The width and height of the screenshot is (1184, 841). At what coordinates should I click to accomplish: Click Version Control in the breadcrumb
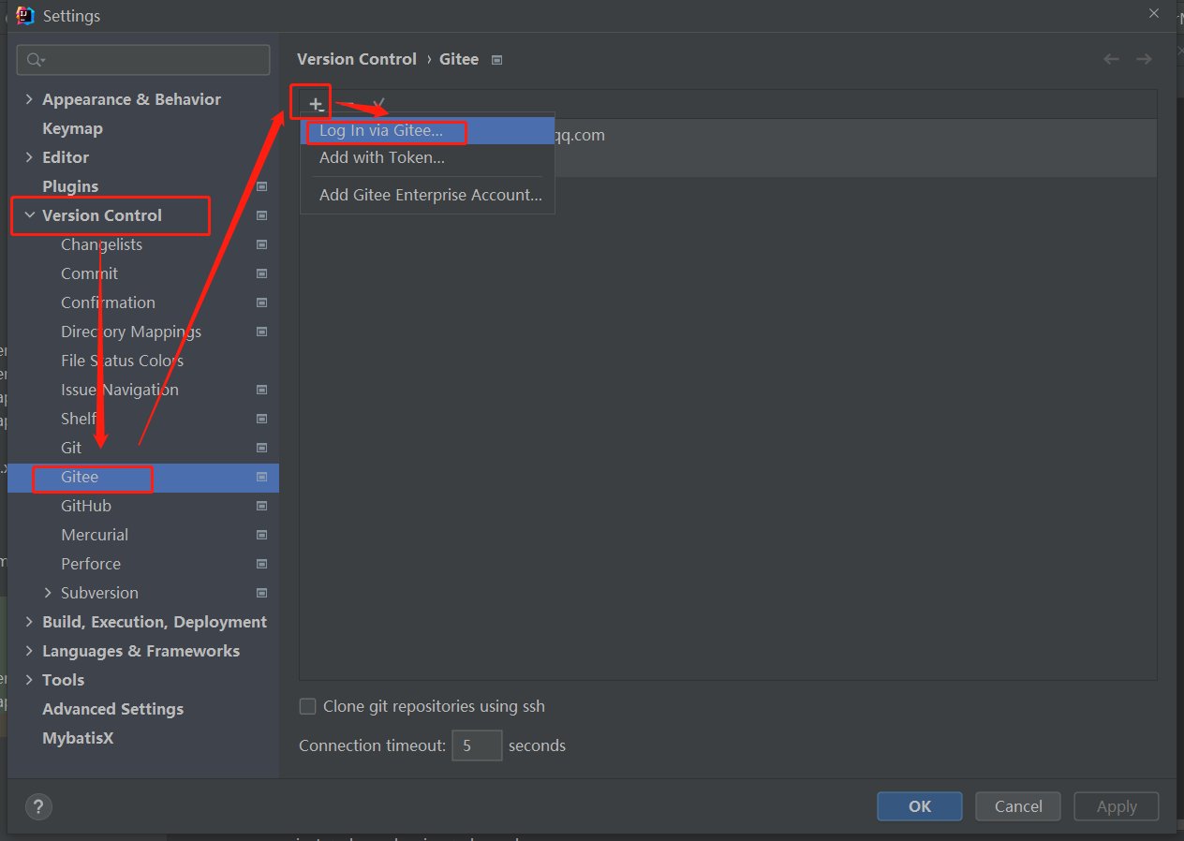(357, 59)
